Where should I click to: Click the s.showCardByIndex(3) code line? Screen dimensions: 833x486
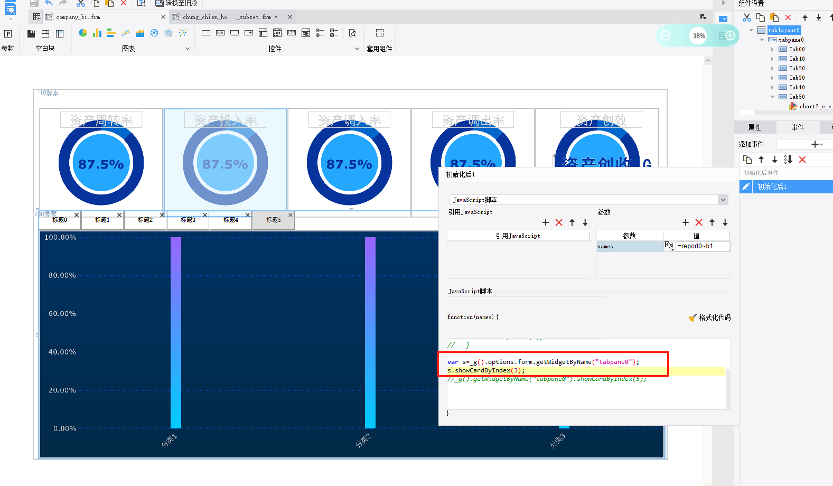coord(486,370)
